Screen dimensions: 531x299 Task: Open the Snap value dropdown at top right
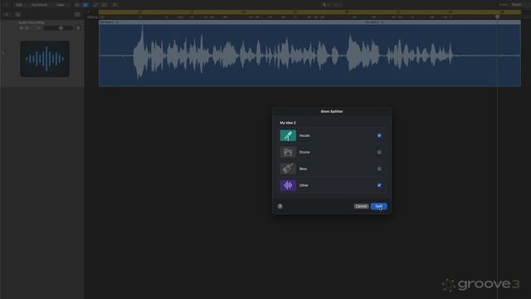coord(517,4)
